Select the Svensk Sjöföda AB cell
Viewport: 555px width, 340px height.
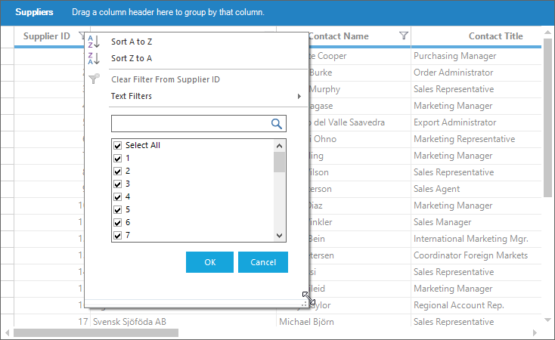click(183, 322)
